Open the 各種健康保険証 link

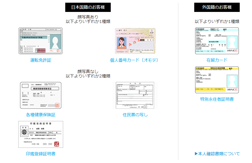coord(41,115)
